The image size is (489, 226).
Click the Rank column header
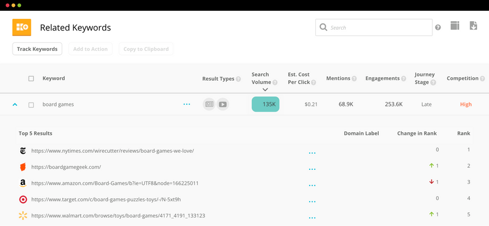click(x=464, y=133)
